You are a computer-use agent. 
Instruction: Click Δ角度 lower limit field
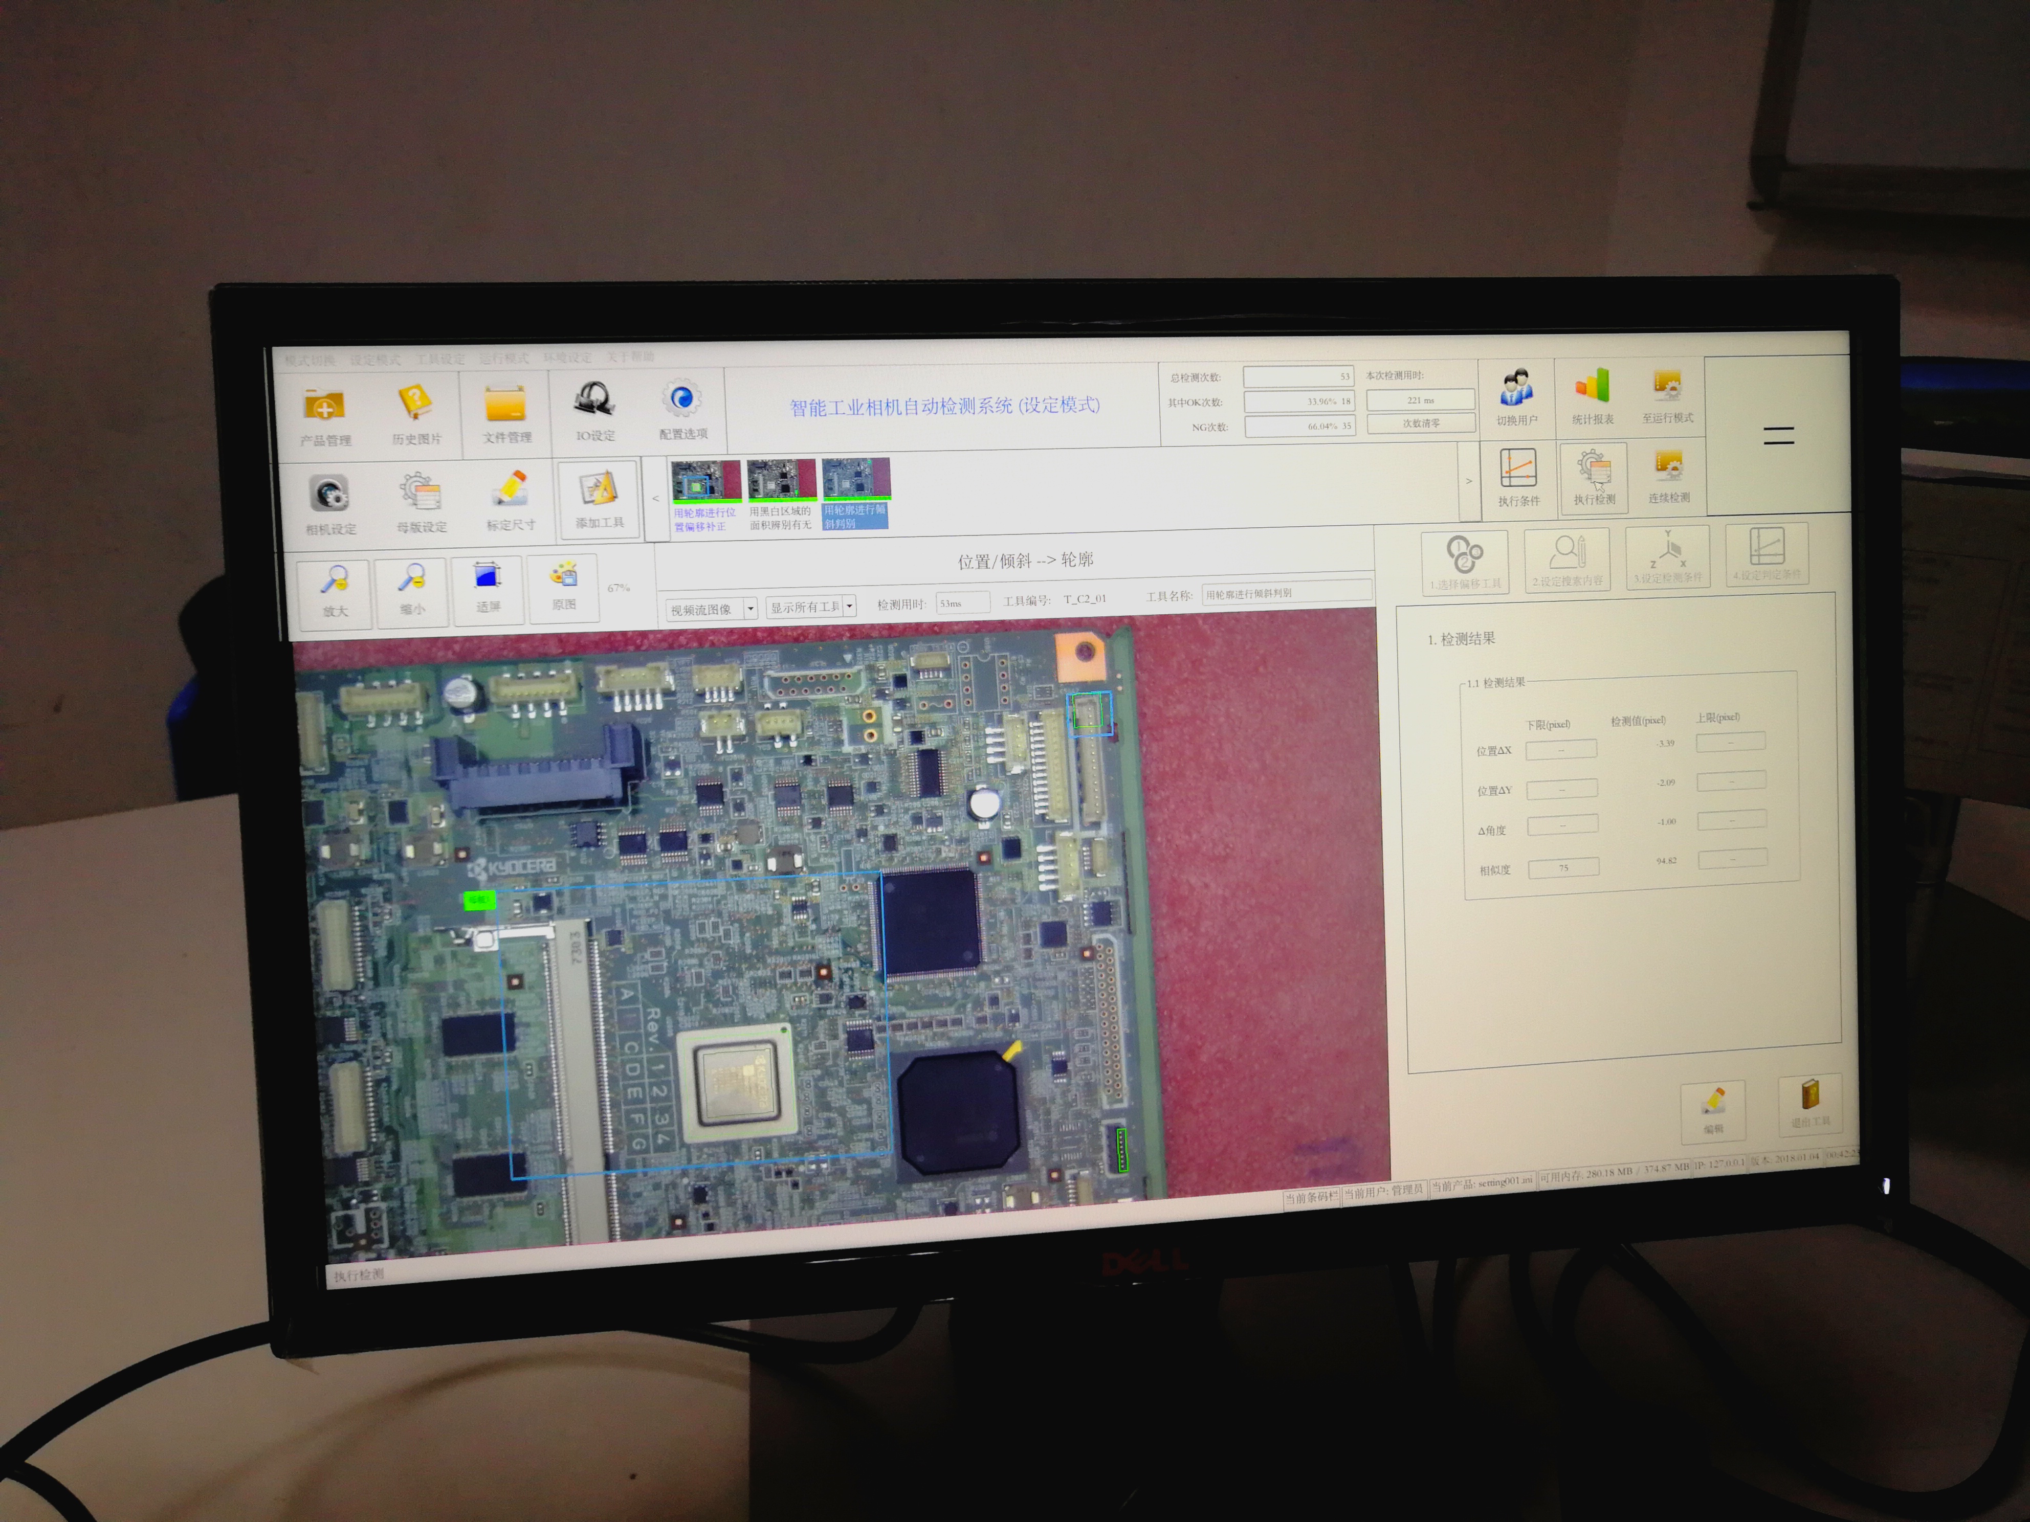point(1562,825)
